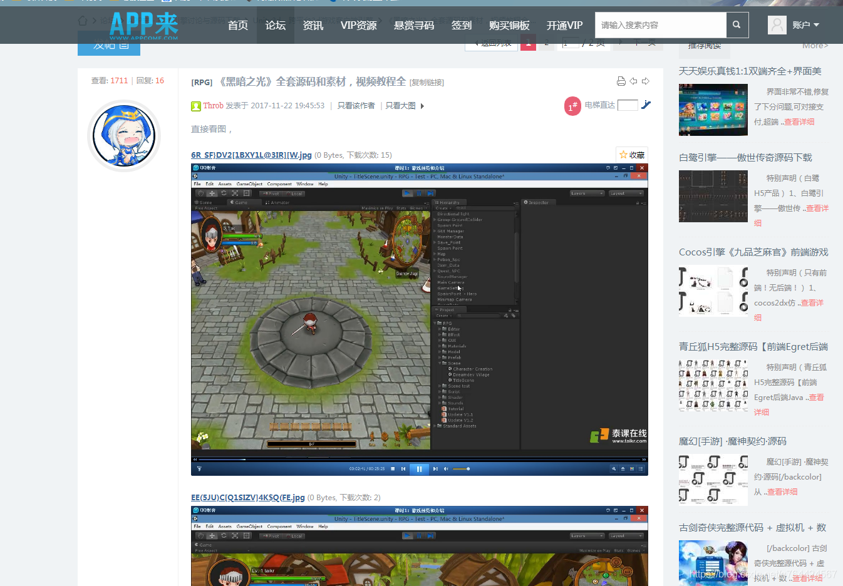Image resolution: width=843 pixels, height=586 pixels.
Task: Click the volume slider in the first screenshot's player
Action: [461, 468]
